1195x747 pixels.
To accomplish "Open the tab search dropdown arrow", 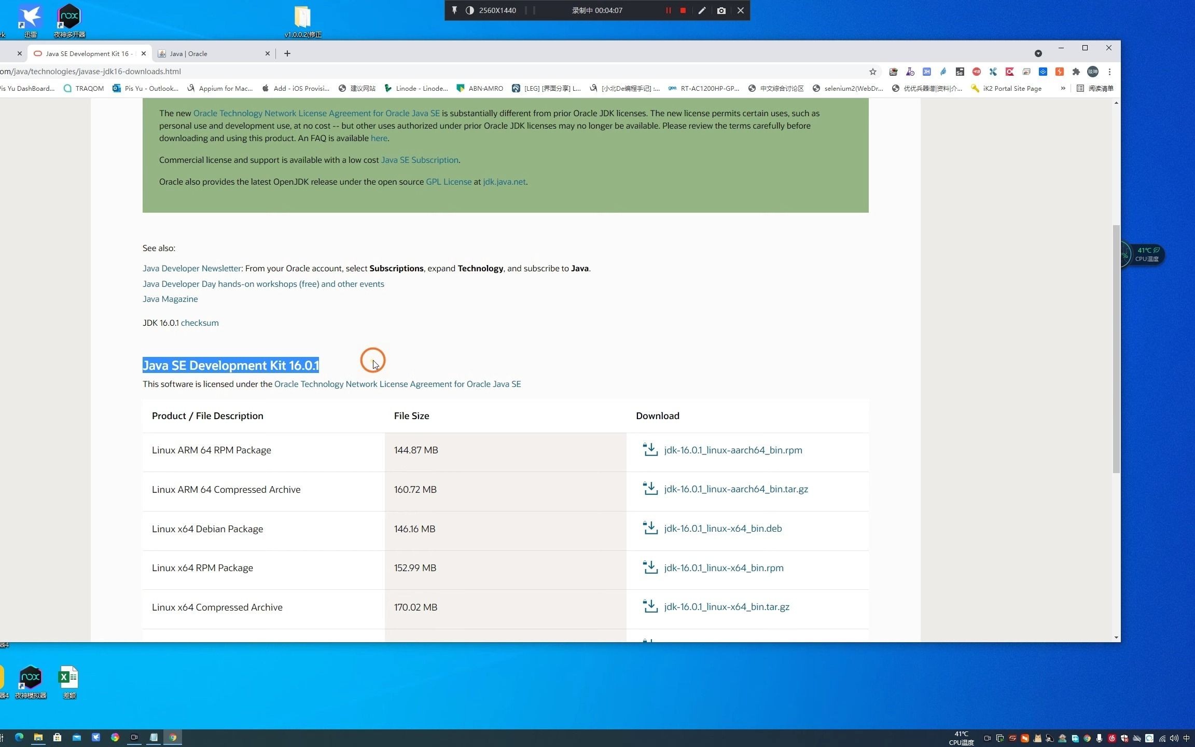I will (1038, 53).
